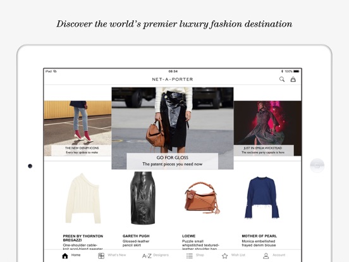Open the shopping bag icon
The height and width of the screenshot is (262, 349).
click(x=293, y=79)
